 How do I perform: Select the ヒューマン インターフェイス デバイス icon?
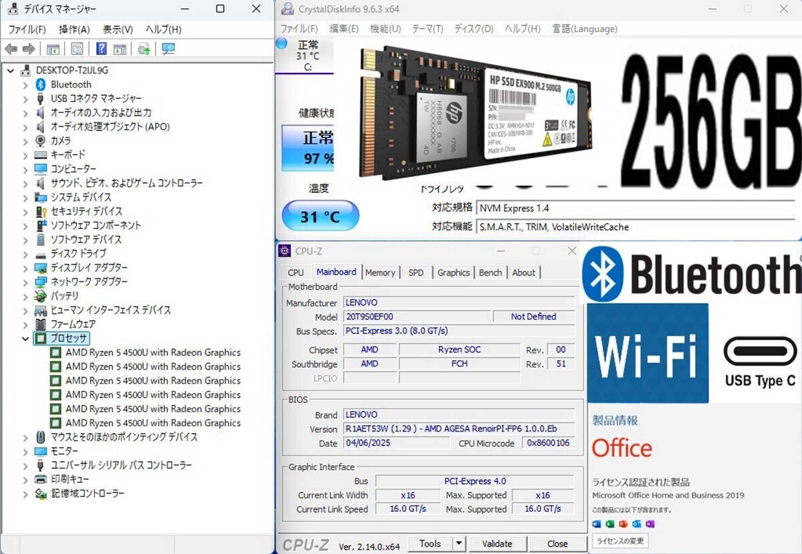point(40,310)
